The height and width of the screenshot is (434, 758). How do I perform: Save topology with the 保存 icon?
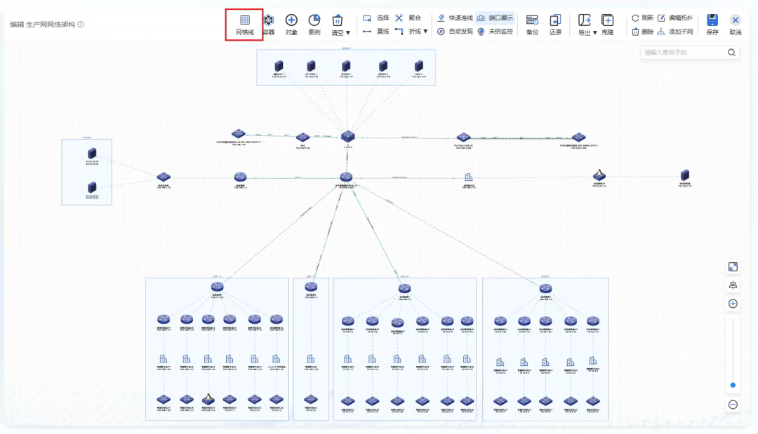(x=712, y=24)
